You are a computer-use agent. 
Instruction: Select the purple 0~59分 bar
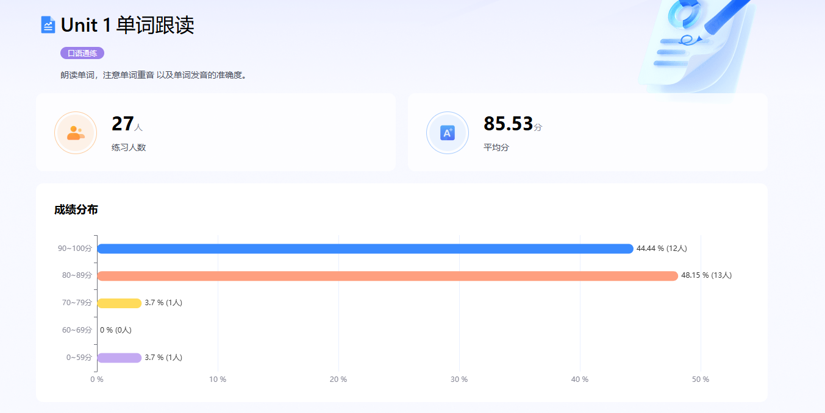[x=119, y=358]
